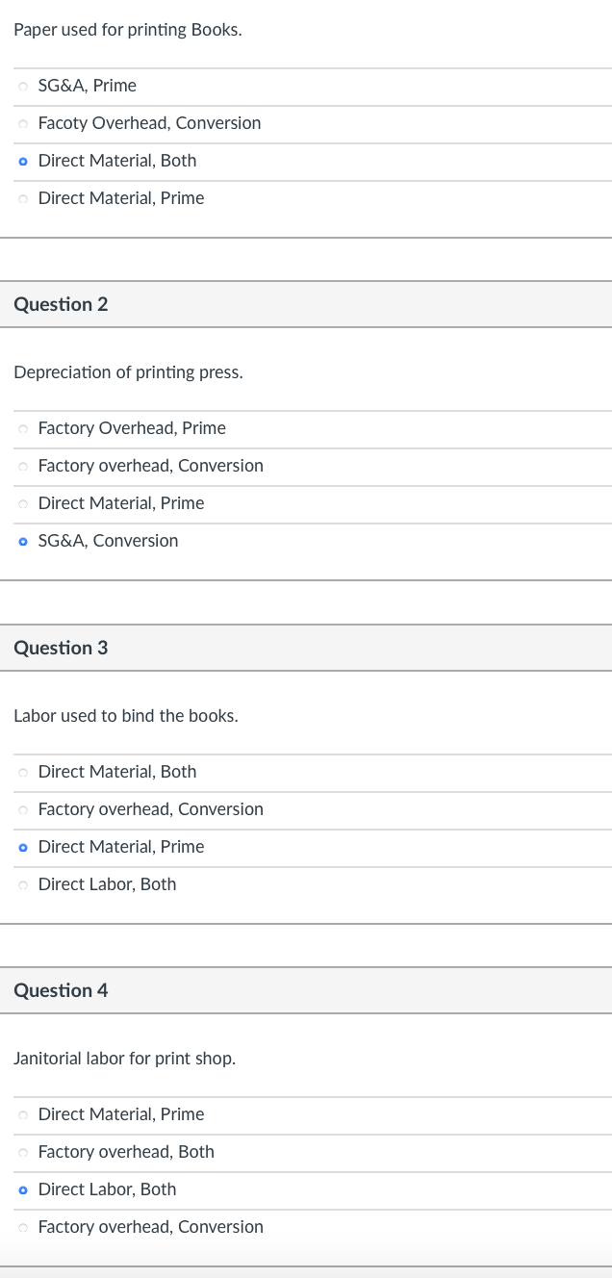Click the "Question 3" header bar
Screen dimensions: 612x1278
(306, 648)
